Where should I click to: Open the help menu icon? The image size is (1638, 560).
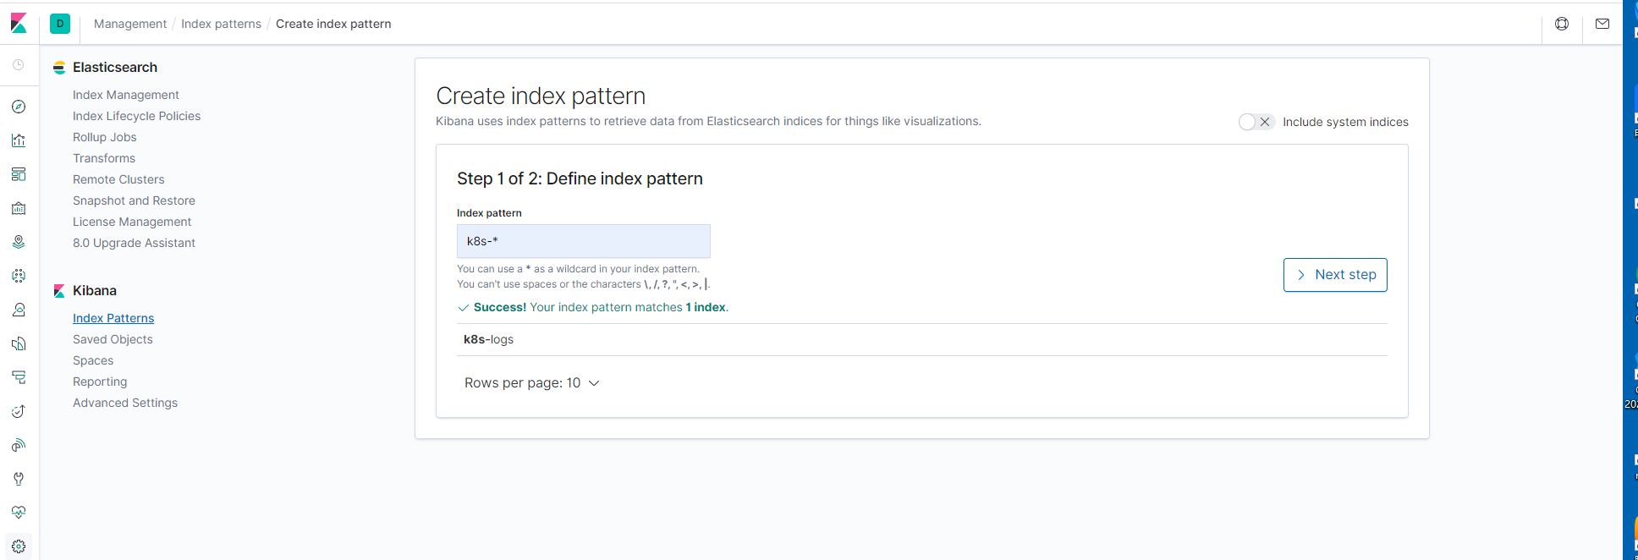click(1562, 24)
